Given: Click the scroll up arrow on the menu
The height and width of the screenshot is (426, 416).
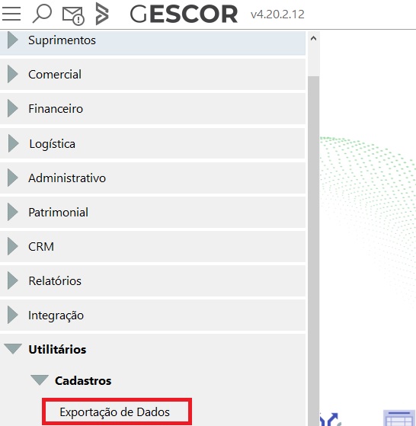Looking at the screenshot, I should click(313, 38).
